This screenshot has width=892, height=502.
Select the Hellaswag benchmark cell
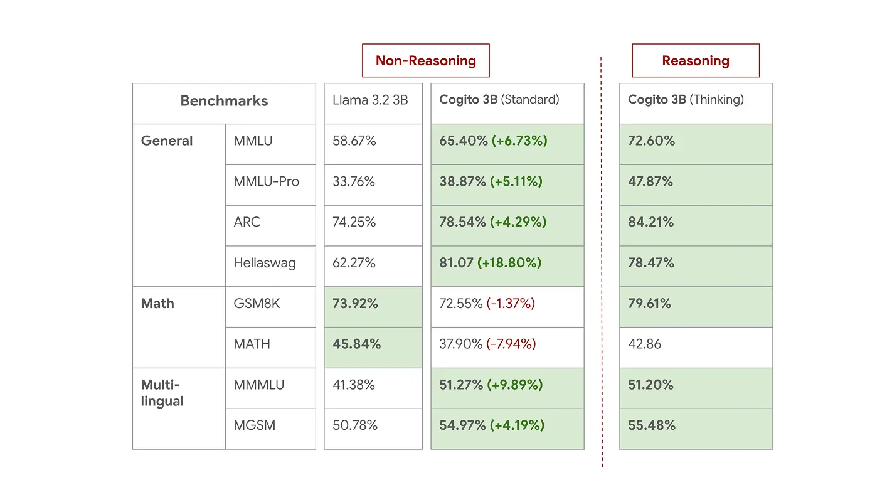[x=270, y=264]
